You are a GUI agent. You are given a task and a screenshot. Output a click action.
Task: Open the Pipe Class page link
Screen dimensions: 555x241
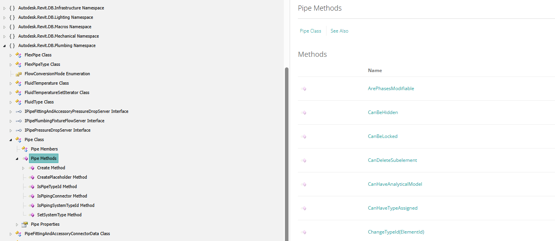tap(310, 31)
